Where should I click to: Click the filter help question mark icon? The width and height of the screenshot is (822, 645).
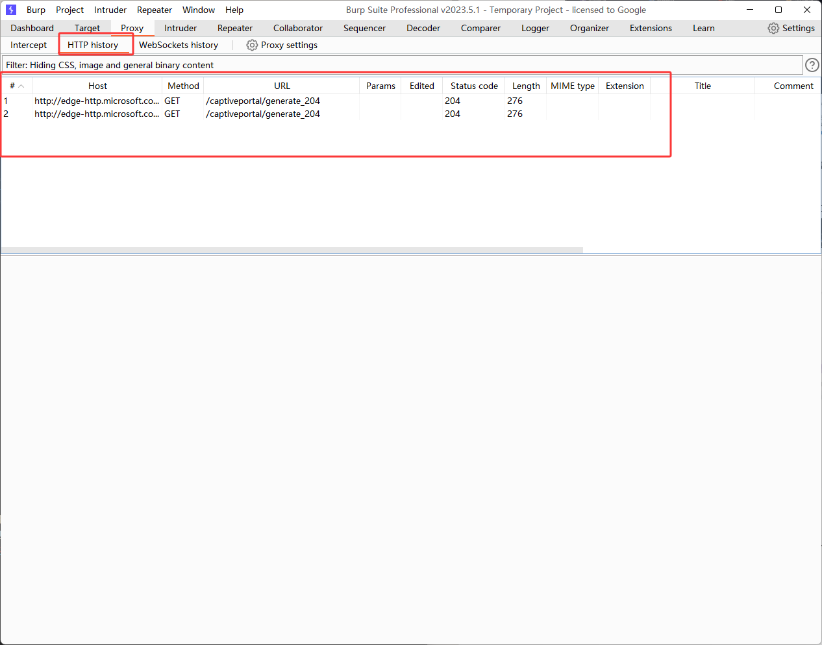point(812,65)
